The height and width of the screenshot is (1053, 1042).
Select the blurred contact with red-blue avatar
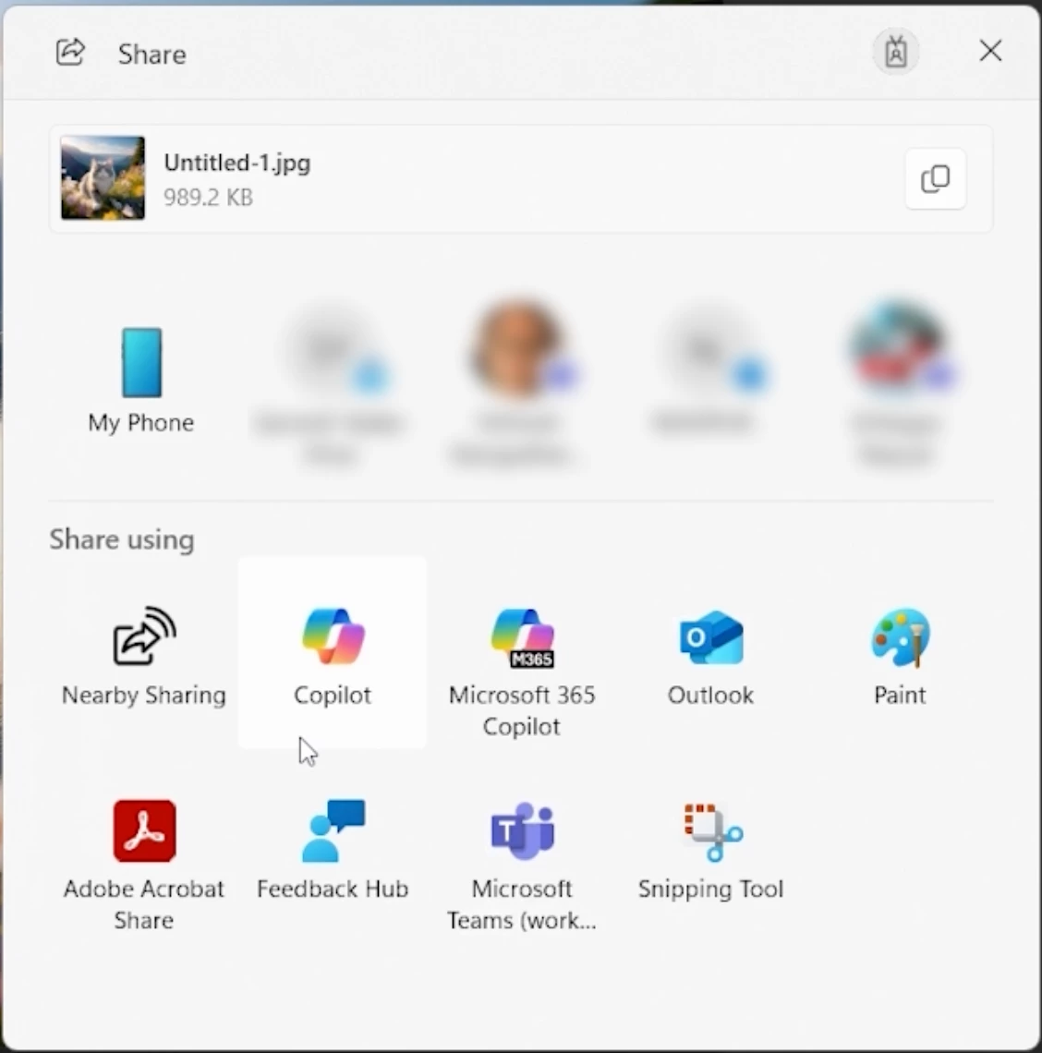898,382
